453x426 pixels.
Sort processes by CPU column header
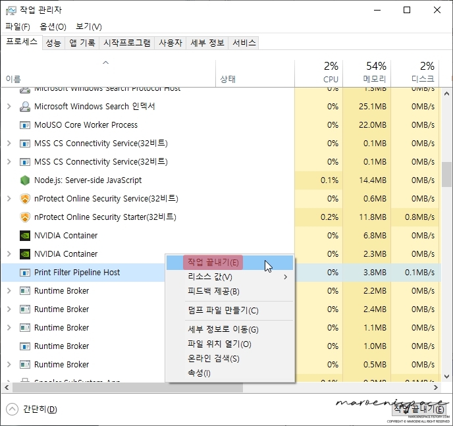coord(319,73)
